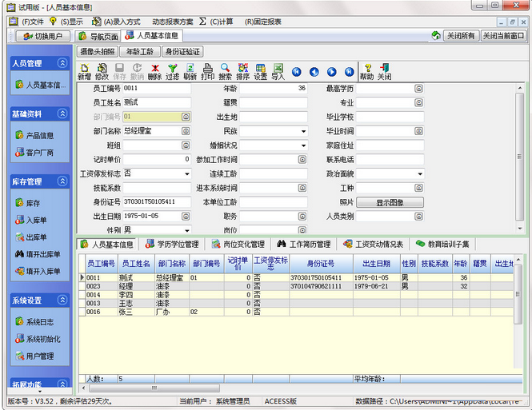Screen dimensions: 532x410
Task: Open the (A)录入方式 menu
Action: tap(116, 22)
